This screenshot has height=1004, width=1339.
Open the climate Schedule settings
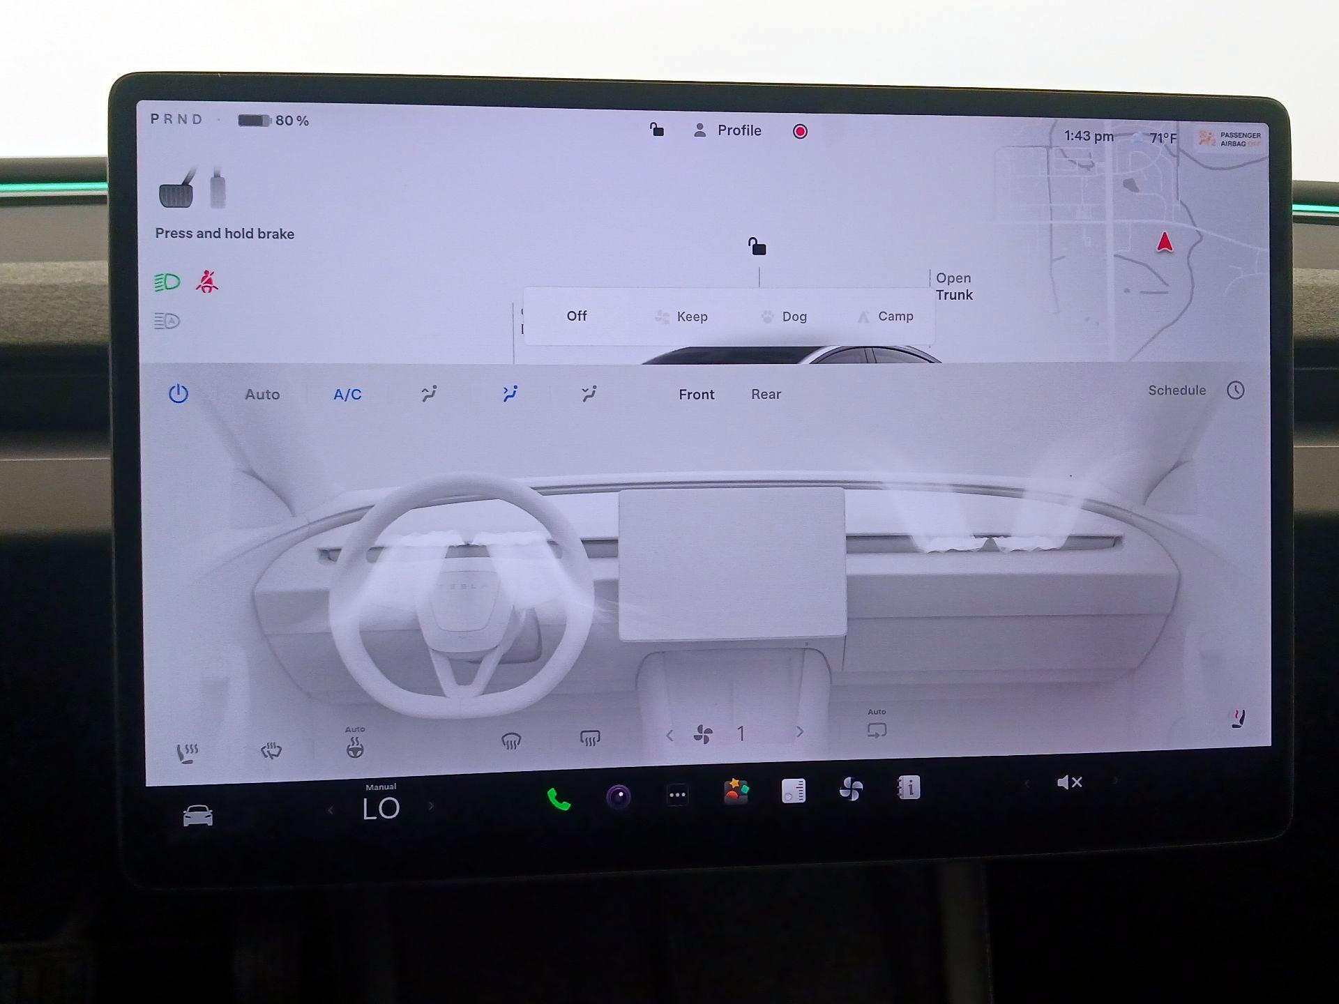(x=1177, y=390)
